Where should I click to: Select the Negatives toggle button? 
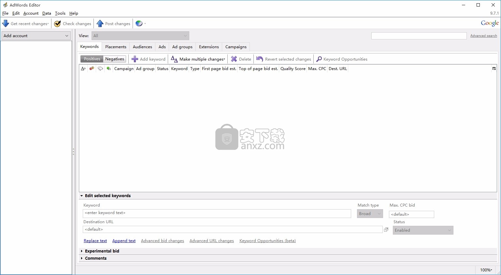pos(115,59)
